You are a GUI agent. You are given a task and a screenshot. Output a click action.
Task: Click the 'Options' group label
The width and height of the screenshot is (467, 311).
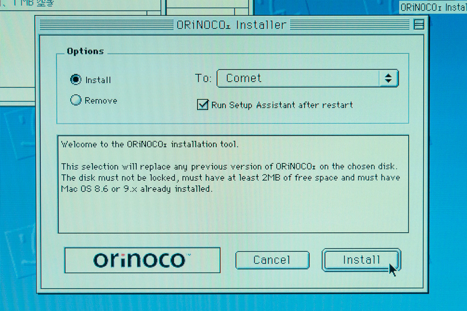(85, 51)
